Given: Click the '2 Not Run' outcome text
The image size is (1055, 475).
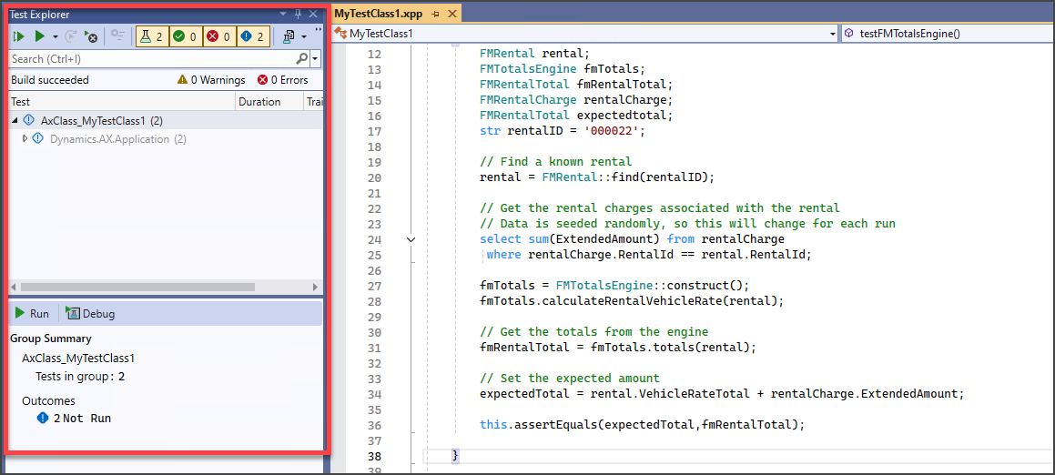Looking at the screenshot, I should point(82,419).
